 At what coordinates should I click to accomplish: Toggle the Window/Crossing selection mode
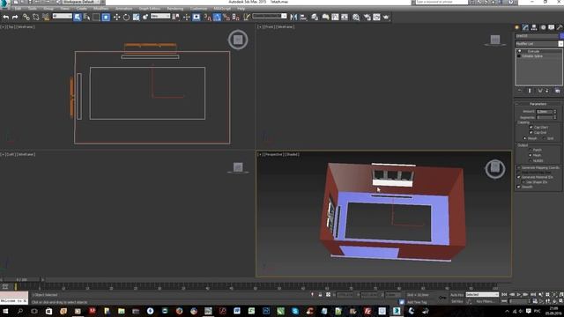(106, 17)
